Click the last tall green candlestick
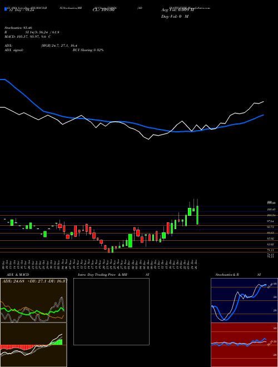The width and height of the screenshot is (278, 367). (x=197, y=215)
